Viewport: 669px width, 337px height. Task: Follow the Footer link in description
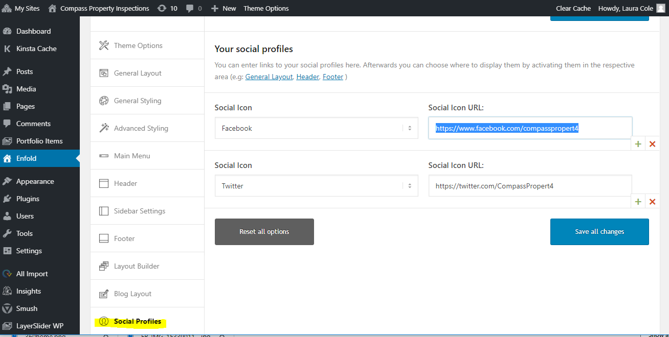(333, 77)
